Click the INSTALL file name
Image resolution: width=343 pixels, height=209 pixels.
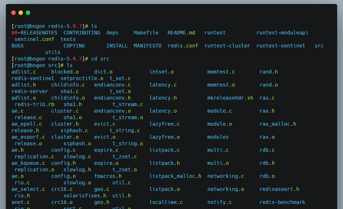(117, 46)
